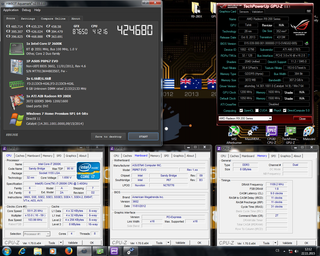Click the CS language indicator in tray

click(x=277, y=250)
